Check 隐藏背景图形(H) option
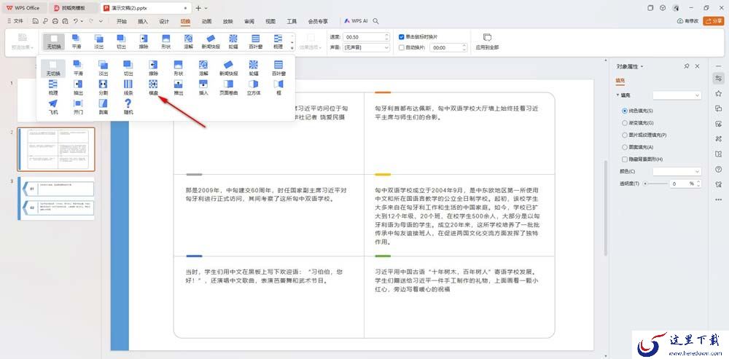Viewport: 729px width, 359px height. [625, 159]
